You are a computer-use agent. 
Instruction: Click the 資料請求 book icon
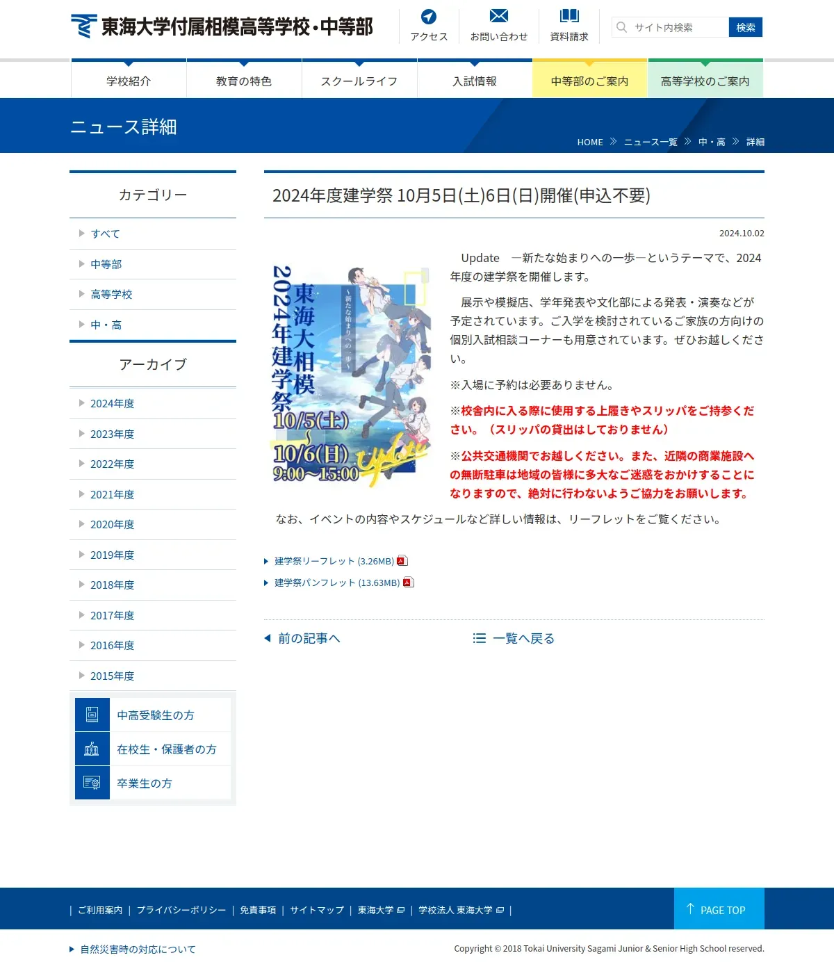coord(569,16)
